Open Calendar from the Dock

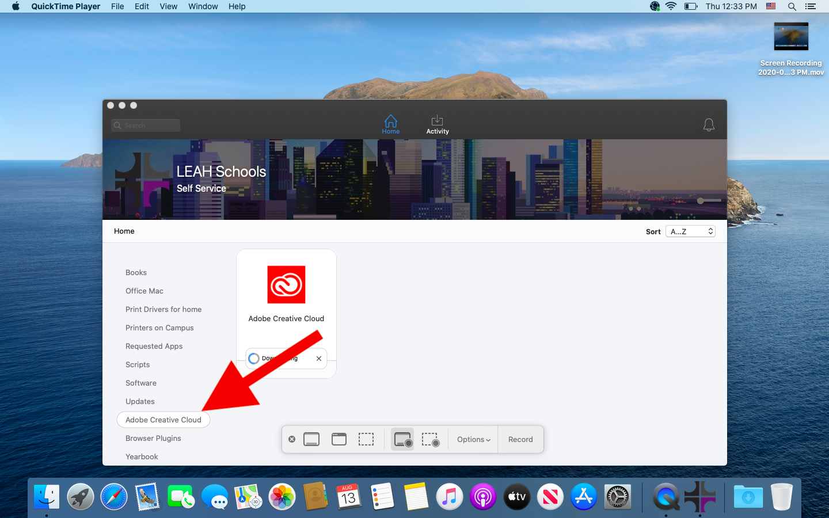coord(349,497)
